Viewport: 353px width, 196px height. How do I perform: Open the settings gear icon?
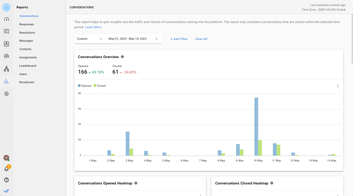coord(6,94)
